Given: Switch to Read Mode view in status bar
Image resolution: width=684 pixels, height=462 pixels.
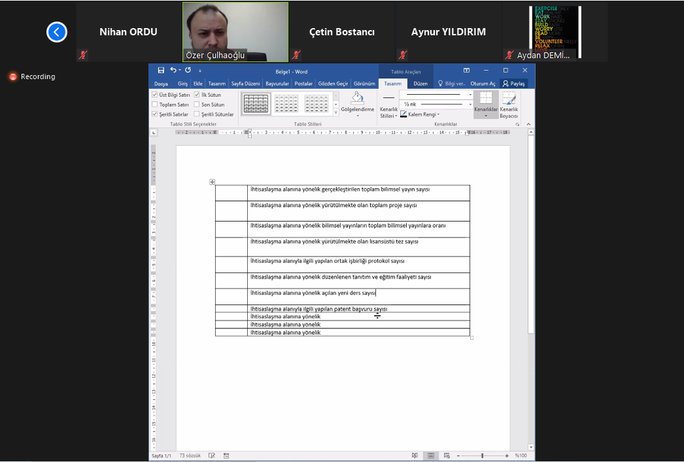Looking at the screenshot, I should coord(415,456).
